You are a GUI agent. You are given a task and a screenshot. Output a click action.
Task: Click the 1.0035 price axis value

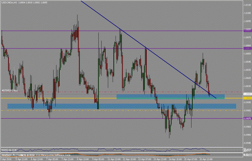pos(247,70)
